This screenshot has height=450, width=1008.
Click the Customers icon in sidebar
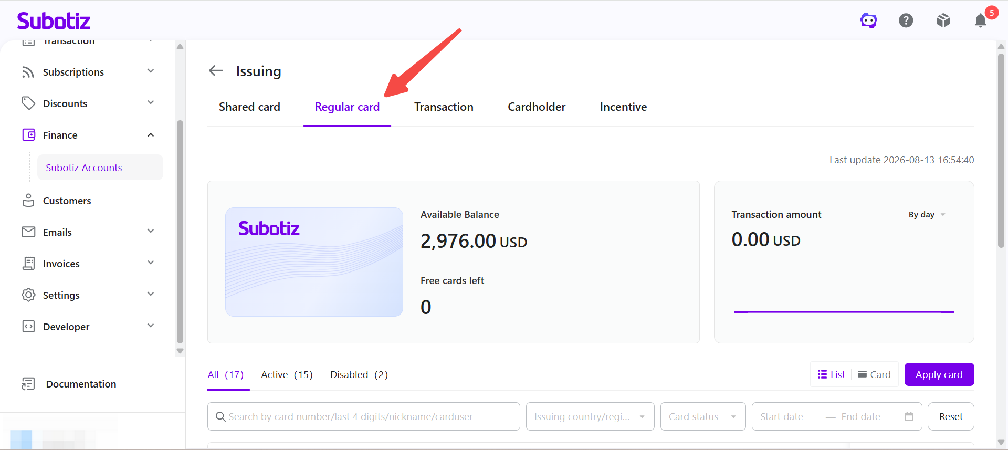tap(28, 201)
